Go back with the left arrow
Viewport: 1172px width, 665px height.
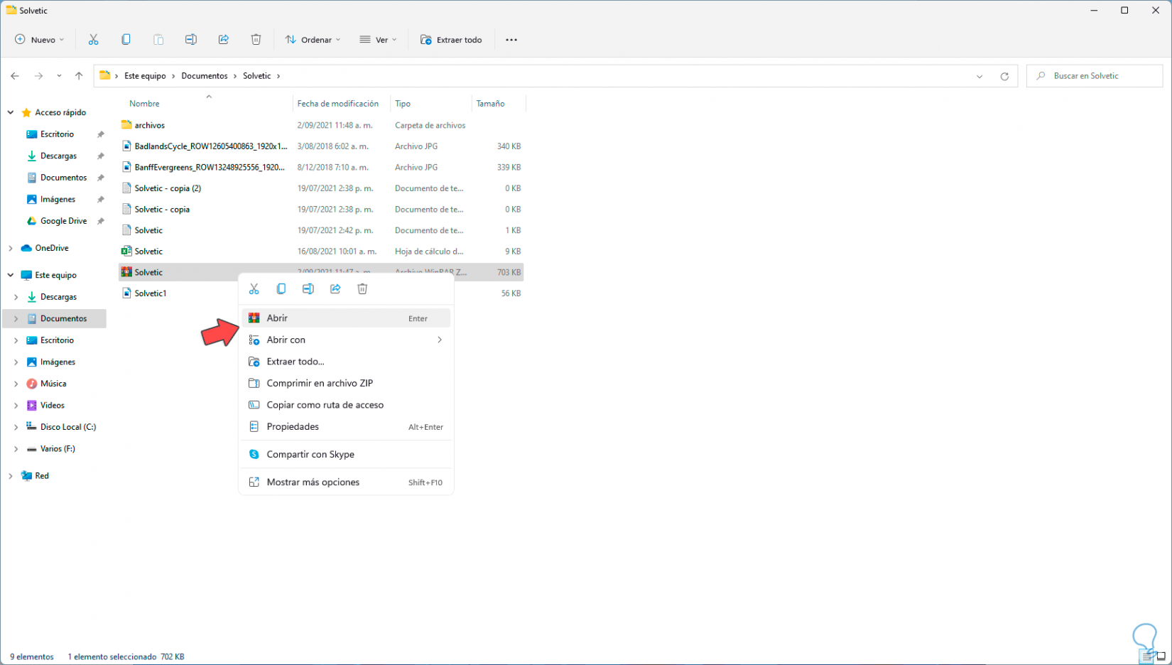(x=15, y=76)
